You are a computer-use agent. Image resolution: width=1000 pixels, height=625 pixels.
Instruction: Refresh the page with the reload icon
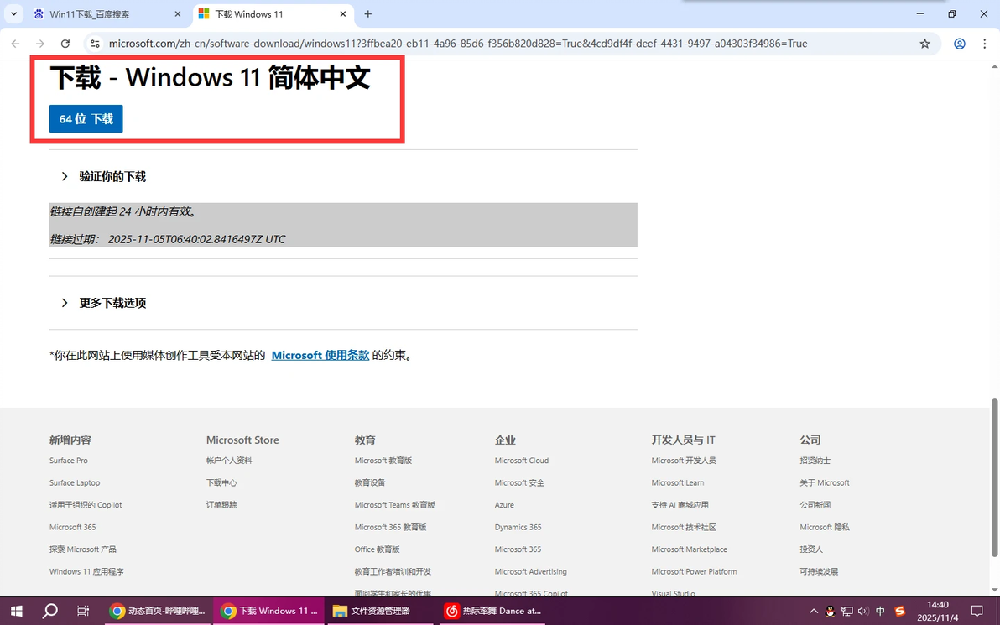click(65, 44)
